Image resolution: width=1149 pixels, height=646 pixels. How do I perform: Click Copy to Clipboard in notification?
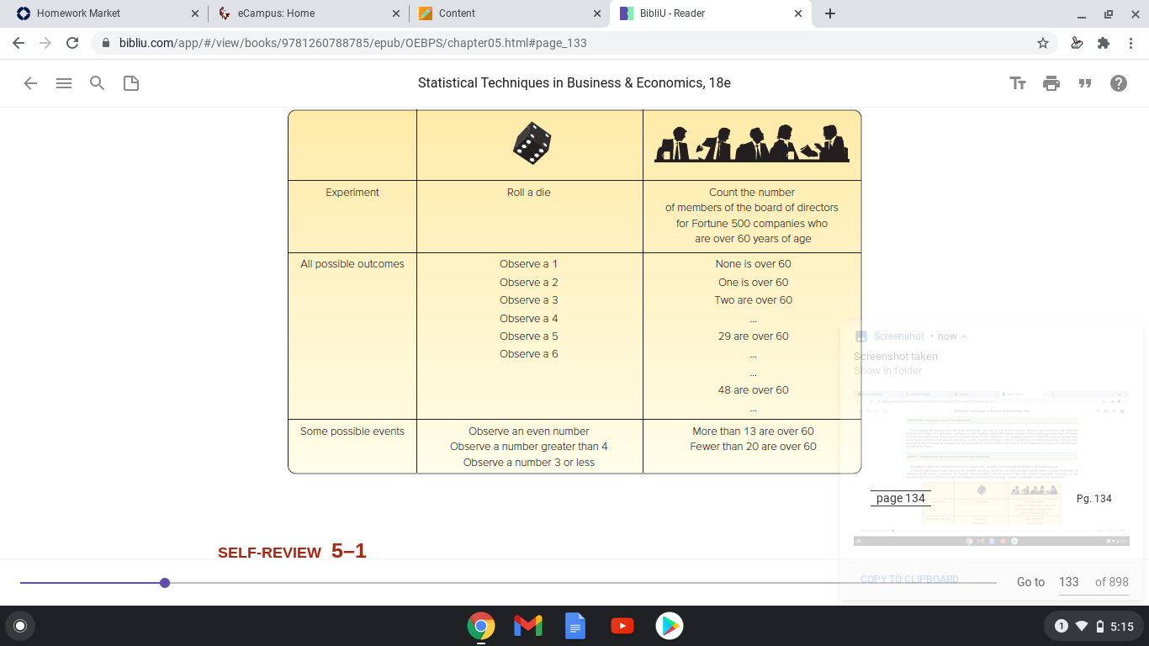tap(909, 579)
